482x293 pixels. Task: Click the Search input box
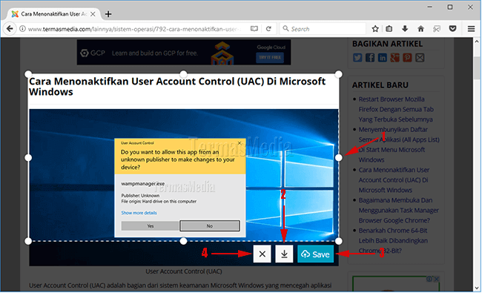(323, 29)
